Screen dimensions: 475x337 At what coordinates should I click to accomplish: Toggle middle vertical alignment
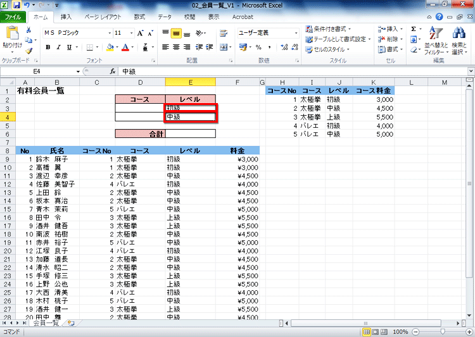coord(176,33)
